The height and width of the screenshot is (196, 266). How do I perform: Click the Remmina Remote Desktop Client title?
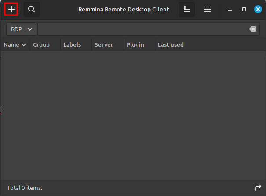[x=124, y=9]
